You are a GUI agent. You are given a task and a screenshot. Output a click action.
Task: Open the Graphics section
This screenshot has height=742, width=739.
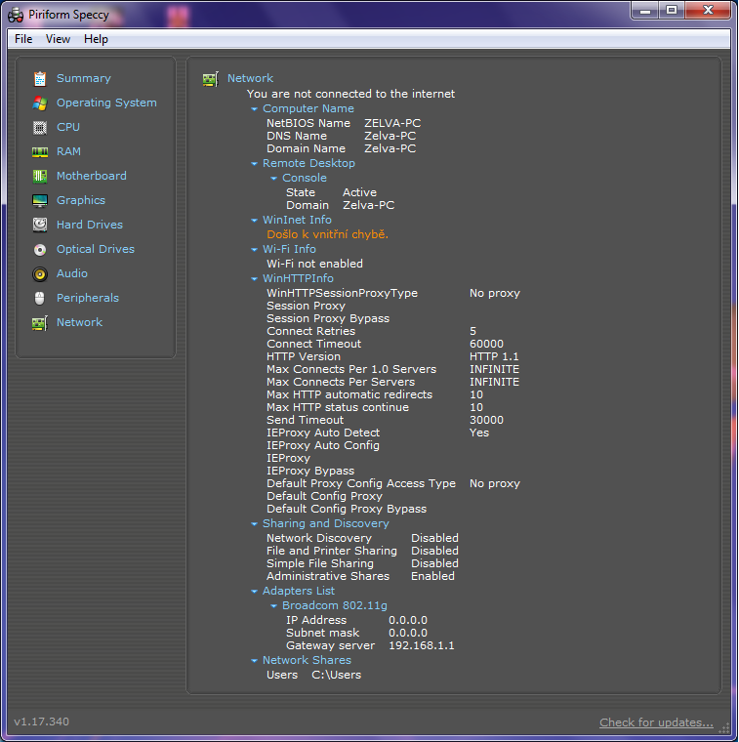click(81, 200)
